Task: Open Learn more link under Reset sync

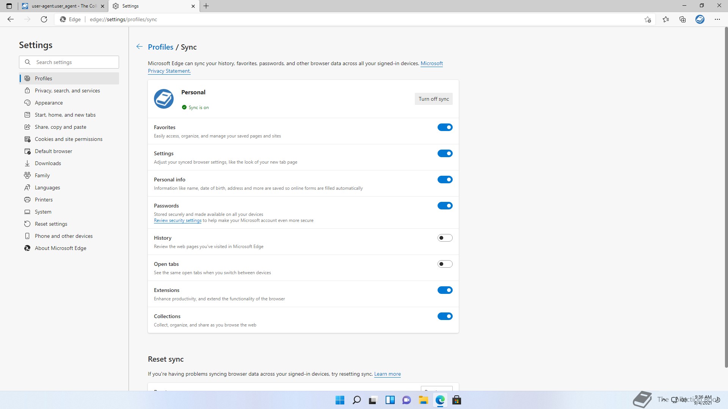Action: click(x=387, y=374)
